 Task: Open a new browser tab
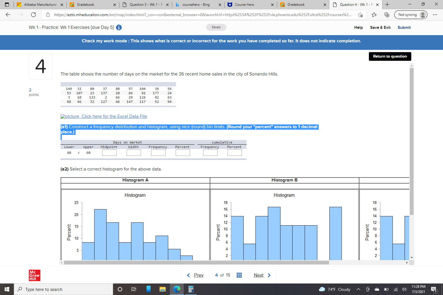(x=387, y=5)
